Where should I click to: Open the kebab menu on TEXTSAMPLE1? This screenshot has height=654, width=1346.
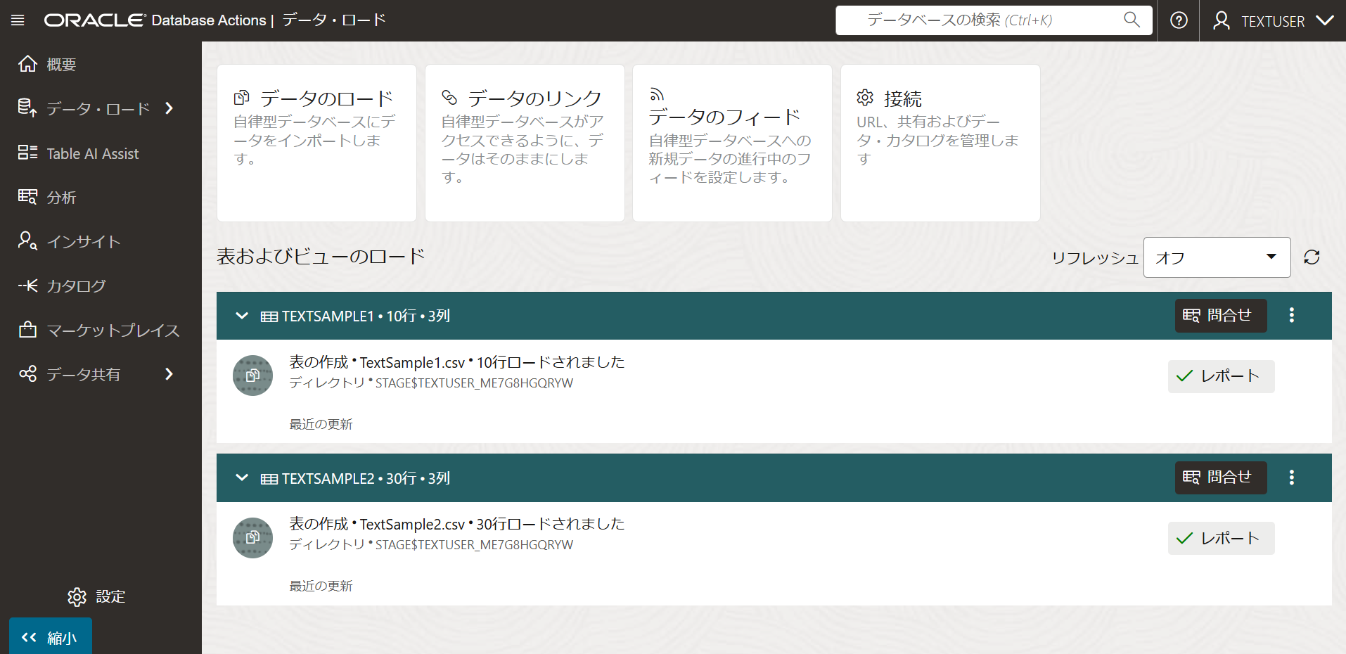pos(1292,316)
